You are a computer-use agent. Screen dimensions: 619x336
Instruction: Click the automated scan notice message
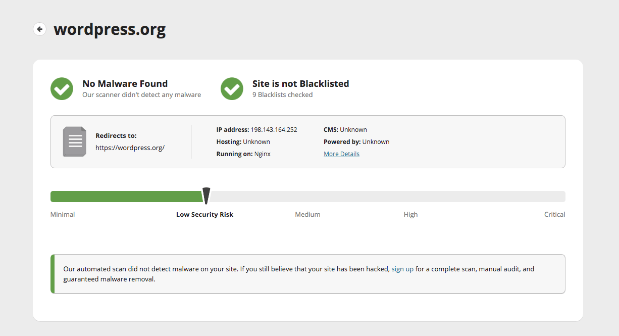[x=308, y=274]
